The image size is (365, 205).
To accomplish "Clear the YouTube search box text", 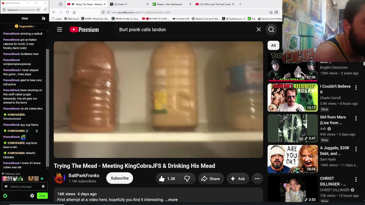I will [259, 30].
